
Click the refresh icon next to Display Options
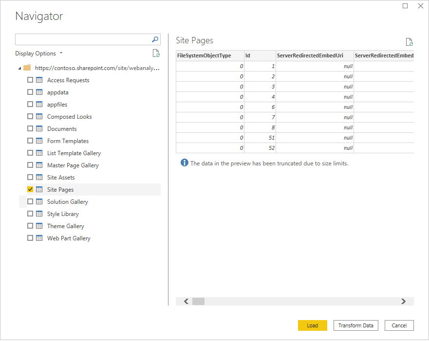tap(156, 53)
